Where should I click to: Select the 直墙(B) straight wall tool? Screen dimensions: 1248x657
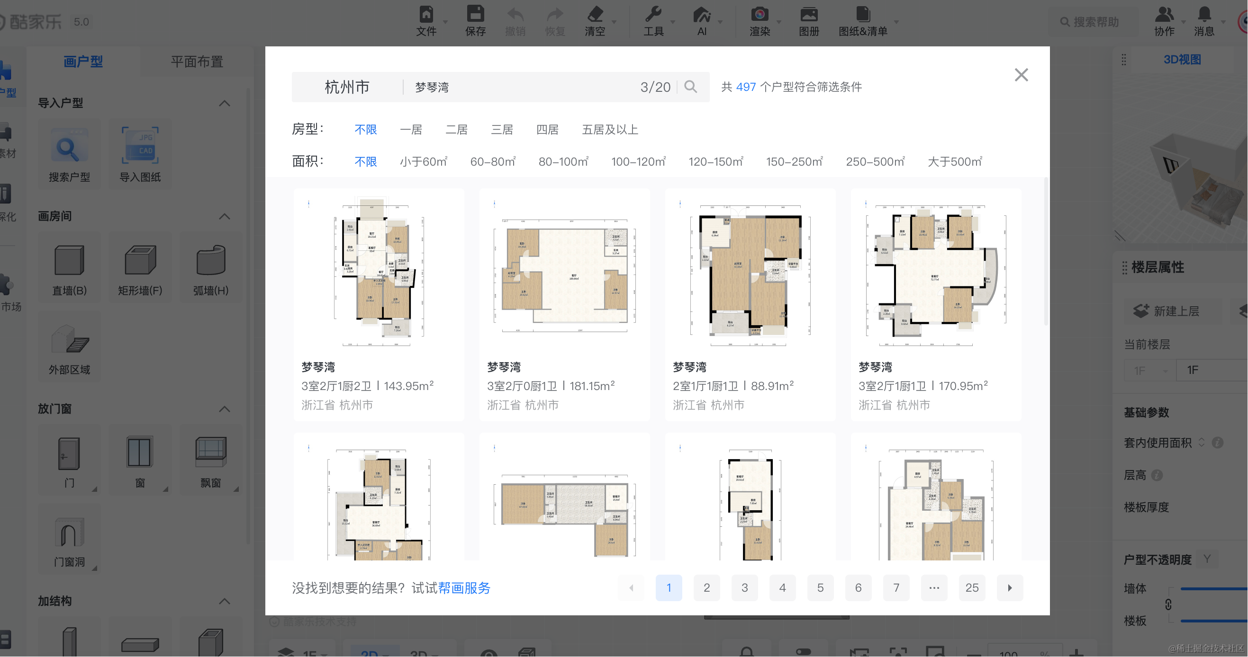69,268
